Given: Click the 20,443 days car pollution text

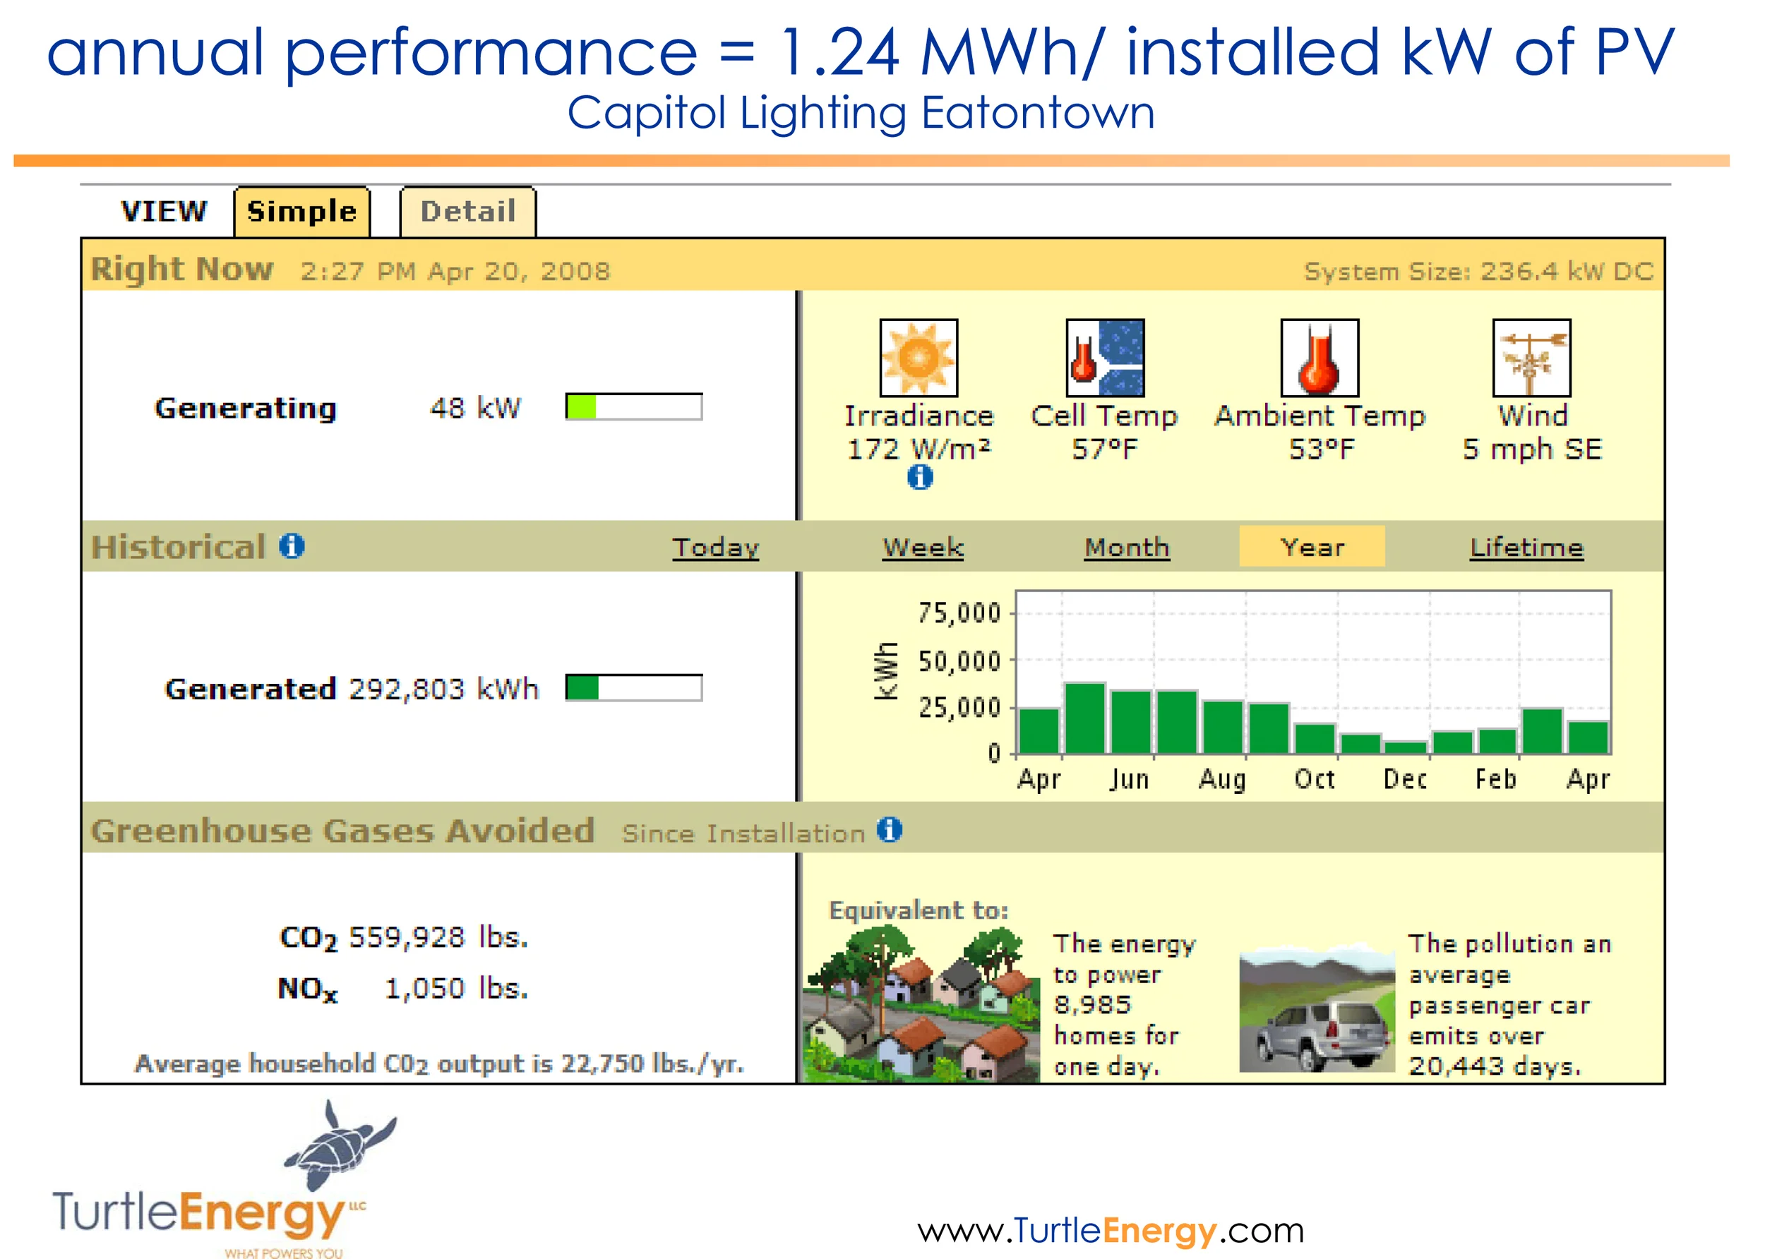Looking at the screenshot, I should [x=1509, y=1005].
